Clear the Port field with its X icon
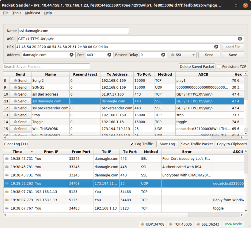The height and width of the screenshot is (228, 251). tap(109, 55)
